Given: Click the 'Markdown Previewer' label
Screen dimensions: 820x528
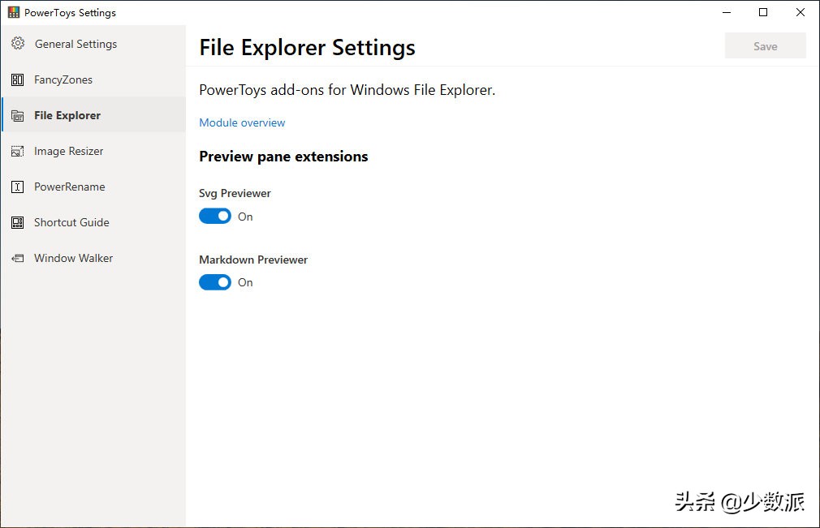Looking at the screenshot, I should pos(253,260).
